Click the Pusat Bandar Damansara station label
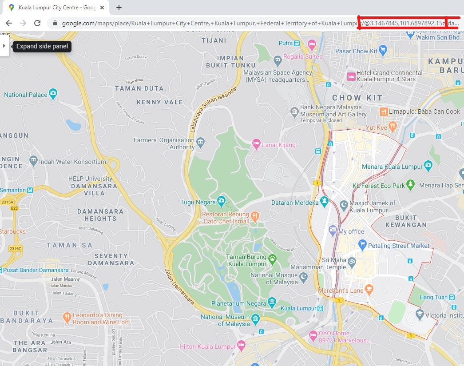The image size is (464, 366). tap(36, 270)
